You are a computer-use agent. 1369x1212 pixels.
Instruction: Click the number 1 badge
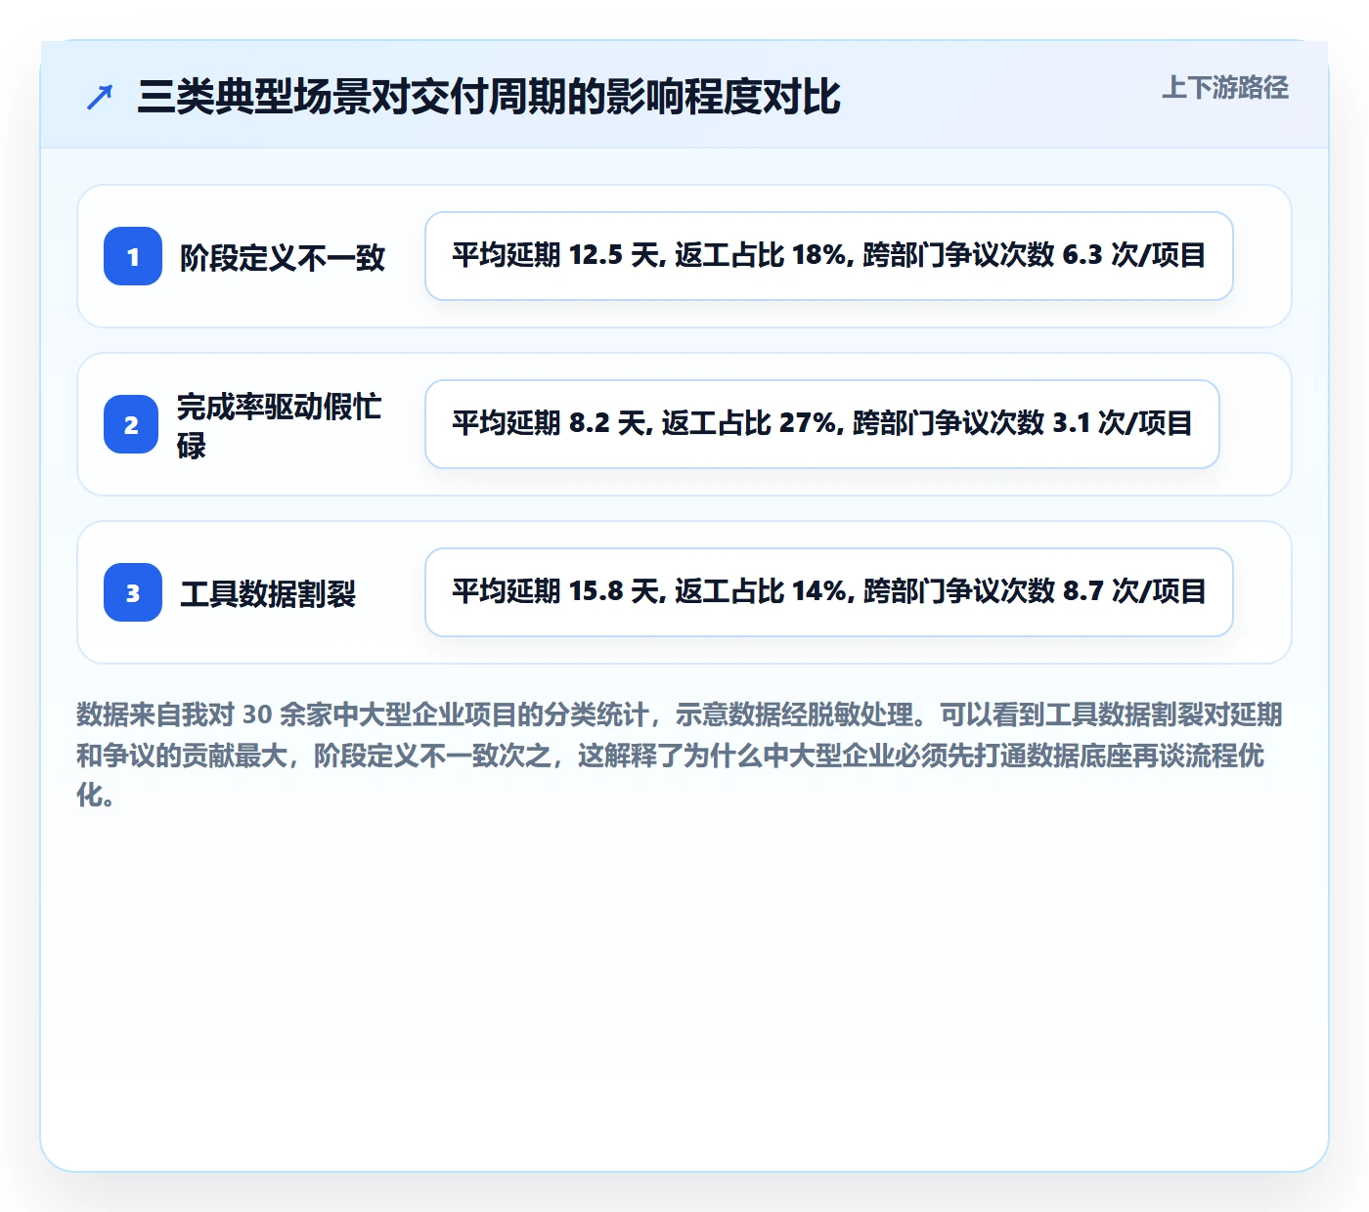pos(133,256)
